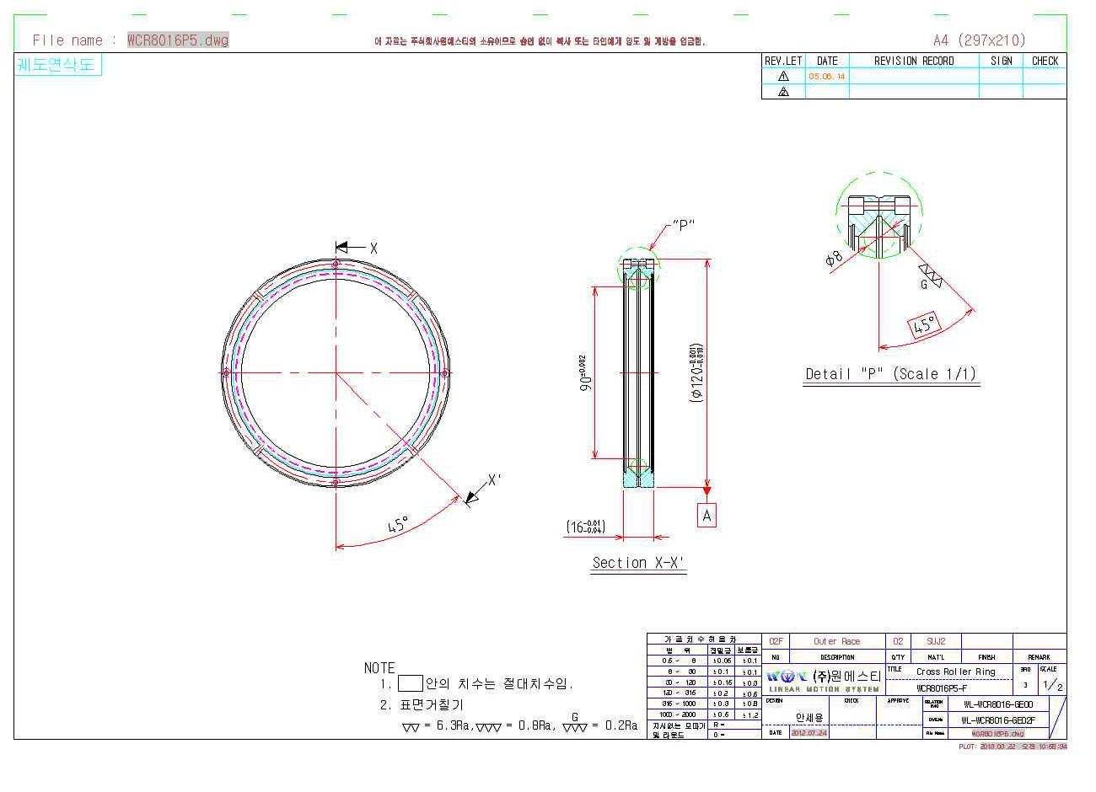Image resolution: width=1096 pixels, height=792 pixels.
Task: Click the O2F part number cell
Action: 776,641
